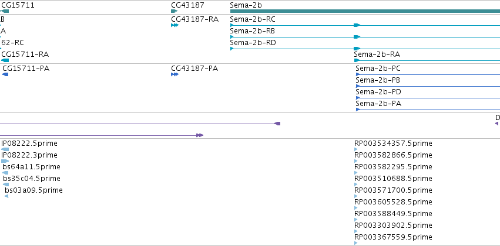Viewport: 500px width, 246px height.
Task: Select the Sema-2b-PC protein label
Action: 378,69
